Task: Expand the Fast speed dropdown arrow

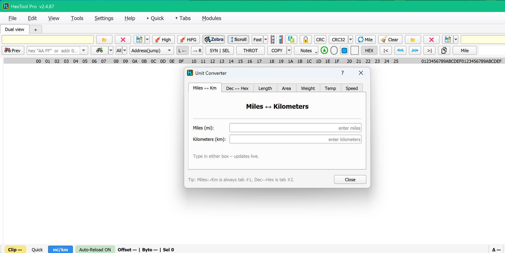Action: click(x=265, y=40)
